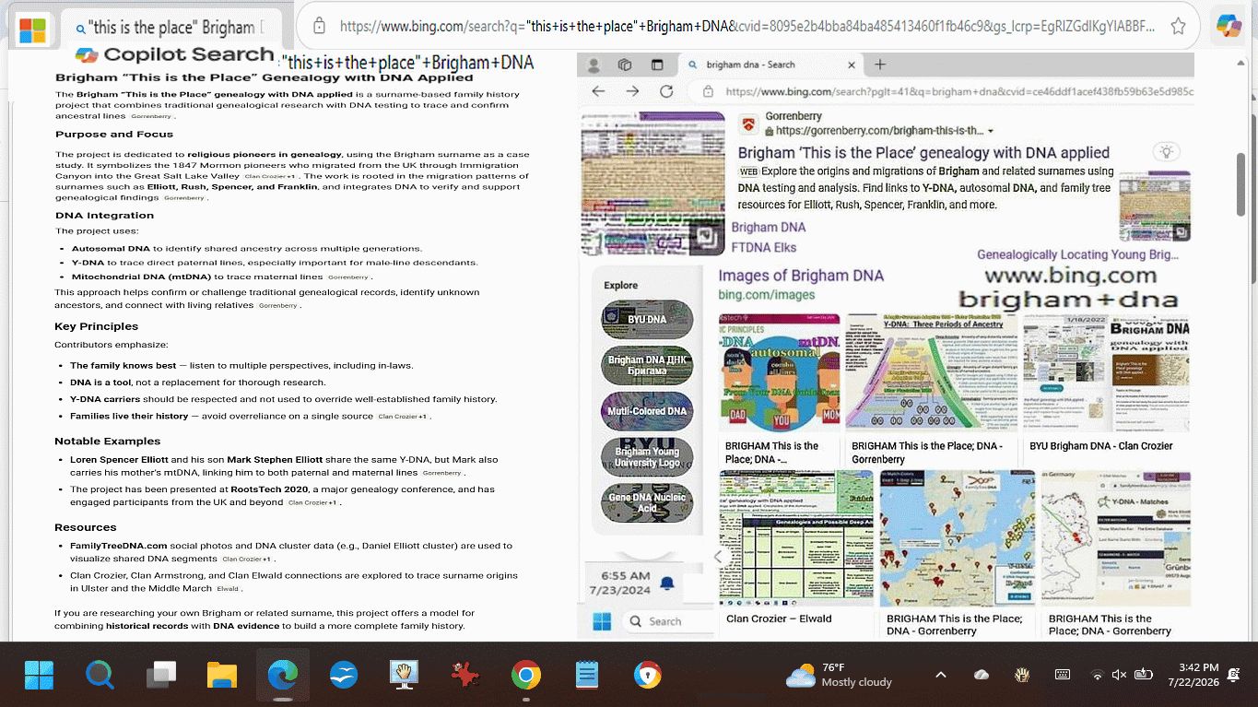Open network settings from the Wi-Fi icon

point(1097,675)
